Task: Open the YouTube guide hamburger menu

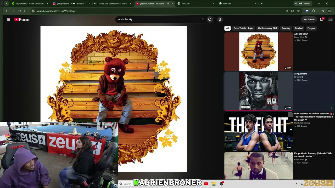Action: pyautogui.click(x=9, y=20)
